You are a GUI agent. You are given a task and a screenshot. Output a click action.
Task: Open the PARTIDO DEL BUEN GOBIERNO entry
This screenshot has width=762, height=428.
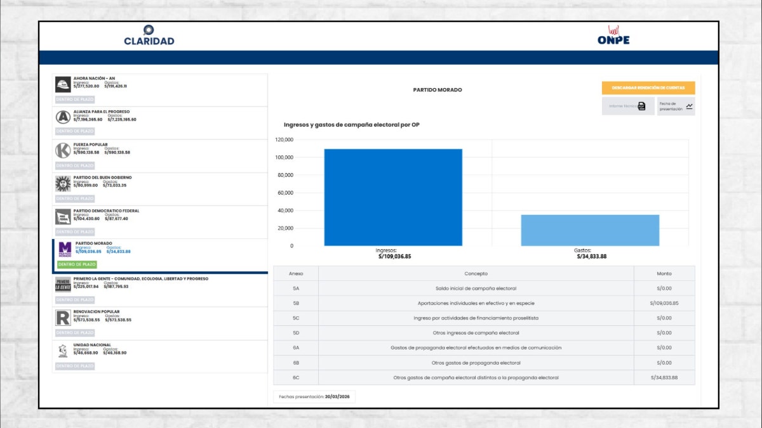[x=159, y=189]
